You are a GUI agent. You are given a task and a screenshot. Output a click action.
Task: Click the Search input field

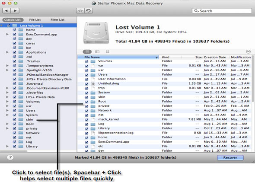tap(222, 11)
